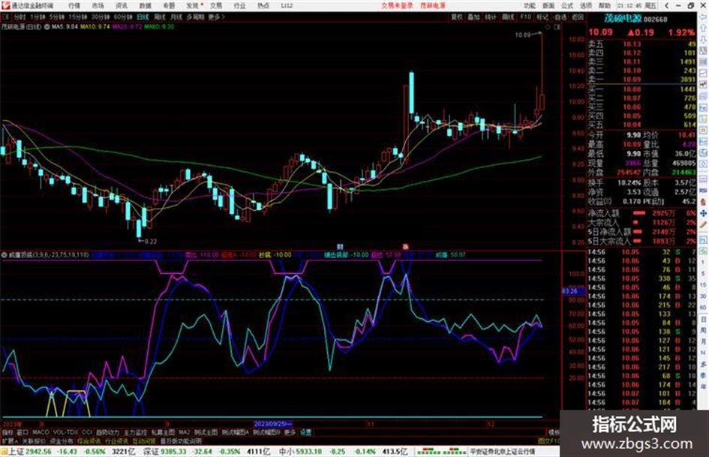The width and height of the screenshot is (709, 457).
Task: Switch to the 60分钟 period
Action: tap(122, 17)
